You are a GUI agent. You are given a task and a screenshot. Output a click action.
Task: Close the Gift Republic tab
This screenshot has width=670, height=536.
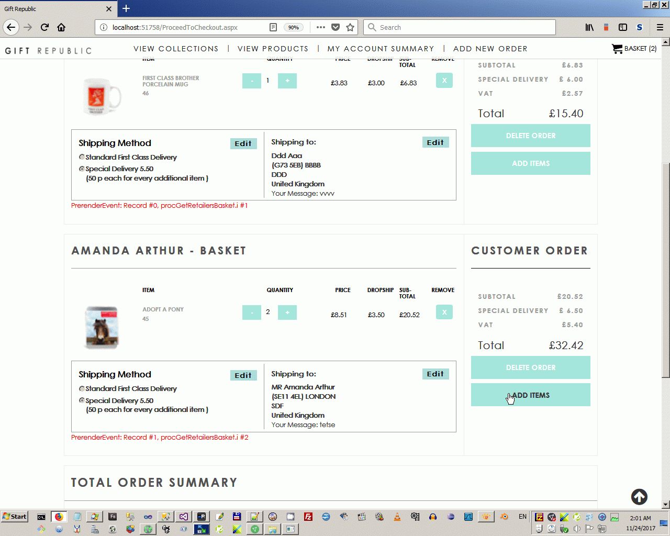pos(109,9)
